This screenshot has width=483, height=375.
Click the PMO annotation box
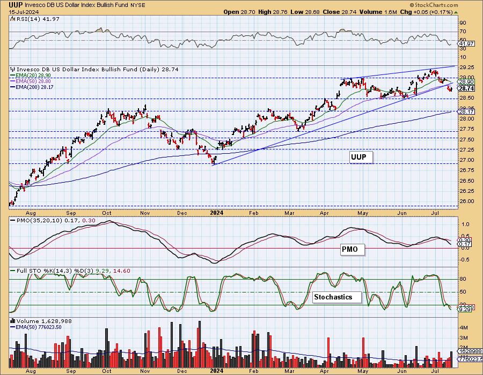pyautogui.click(x=353, y=249)
